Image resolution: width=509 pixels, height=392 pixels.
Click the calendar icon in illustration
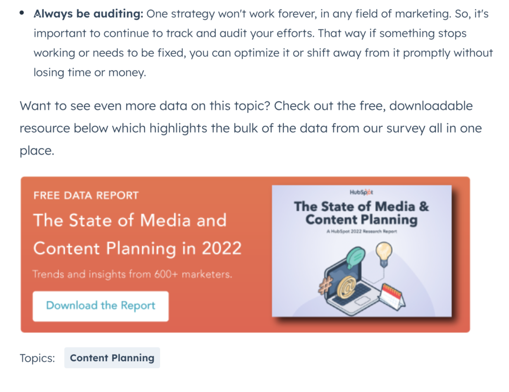393,297
